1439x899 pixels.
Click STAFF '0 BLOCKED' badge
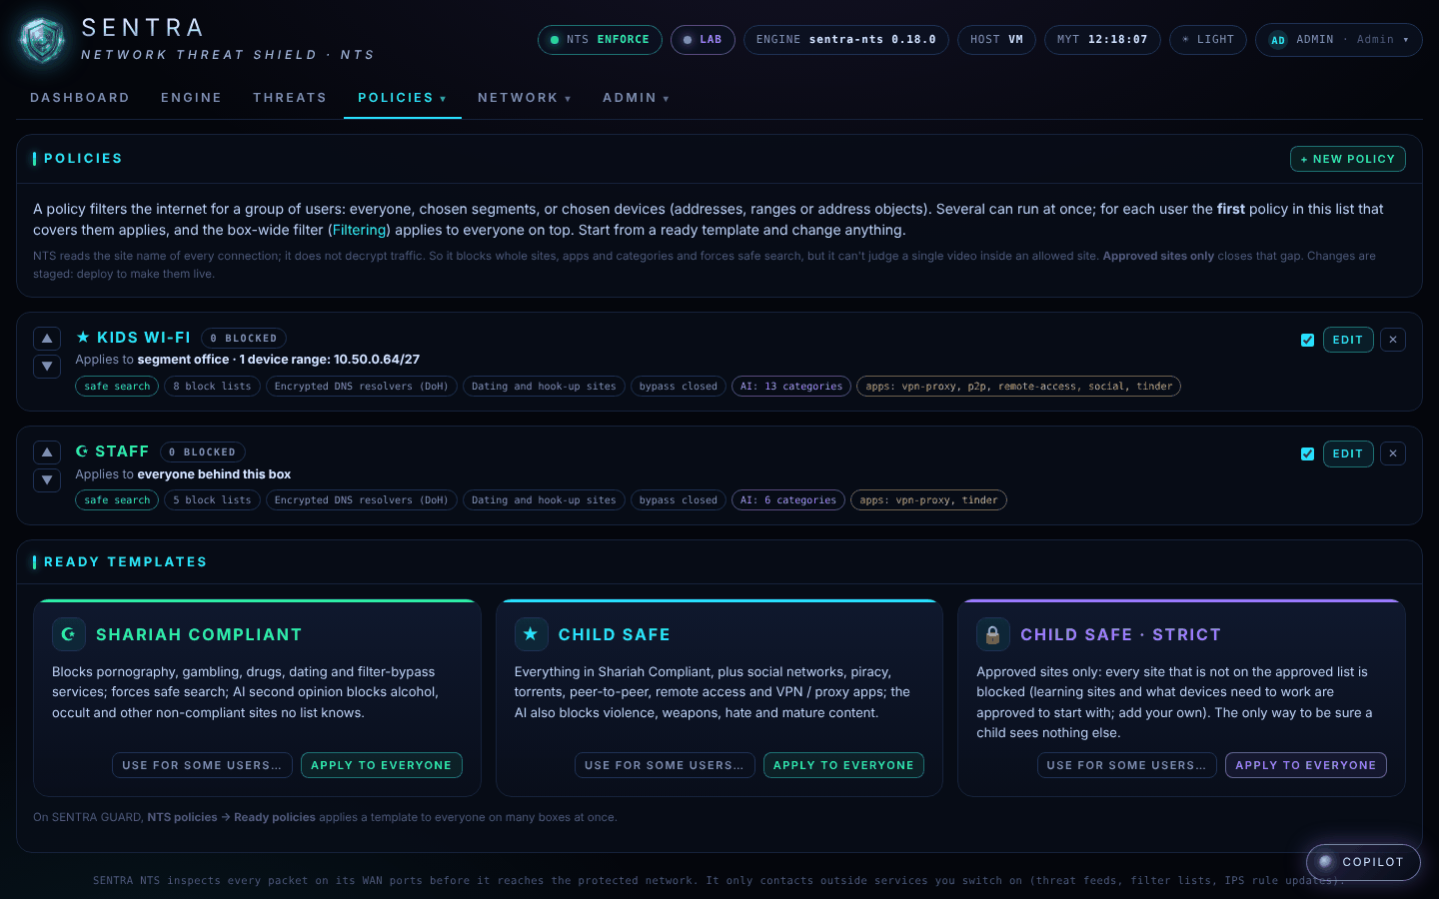point(203,452)
